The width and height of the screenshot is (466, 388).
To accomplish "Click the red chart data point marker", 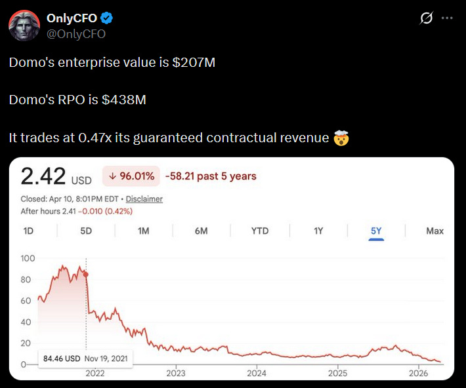I will (86, 275).
